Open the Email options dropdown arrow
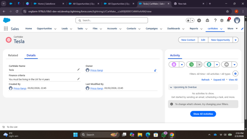 [234, 65]
